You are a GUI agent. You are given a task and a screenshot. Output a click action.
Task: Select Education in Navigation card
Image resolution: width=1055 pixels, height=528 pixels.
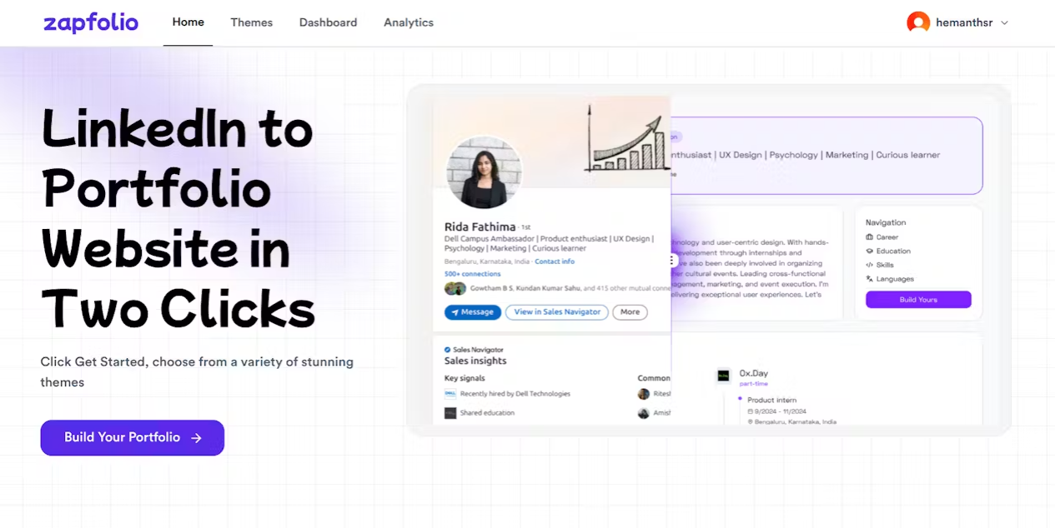[893, 252]
